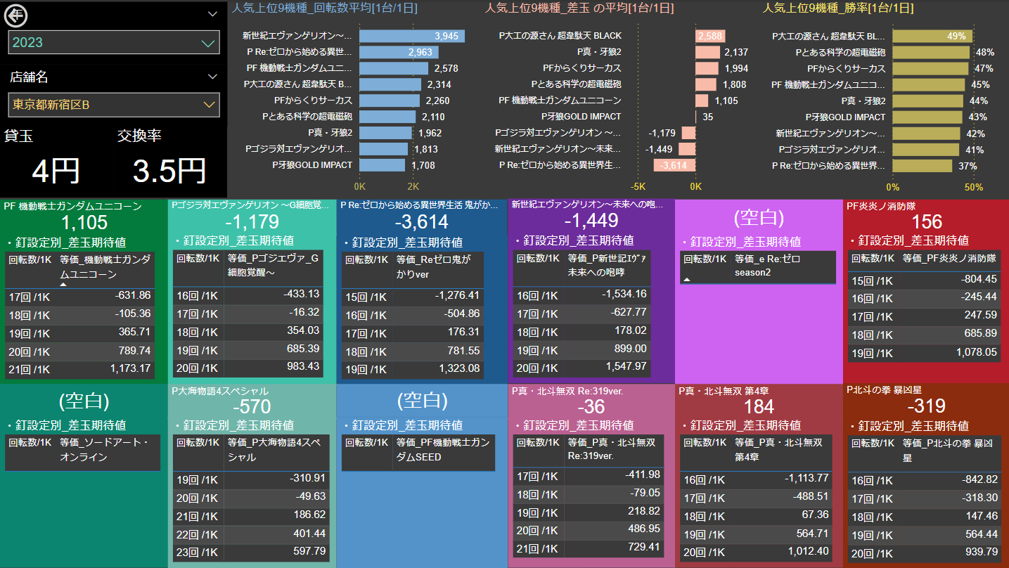Click the 1,105 value on ガンダムユニコーン card
Image resolution: width=1009 pixels, height=568 pixels.
84,223
